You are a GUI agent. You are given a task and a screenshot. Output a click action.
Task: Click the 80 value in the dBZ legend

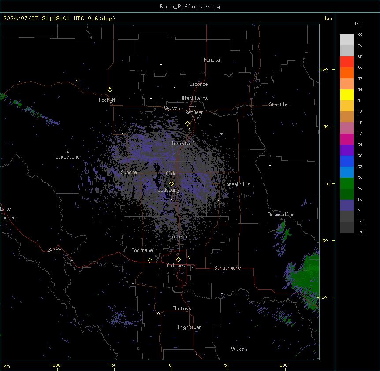360,35
